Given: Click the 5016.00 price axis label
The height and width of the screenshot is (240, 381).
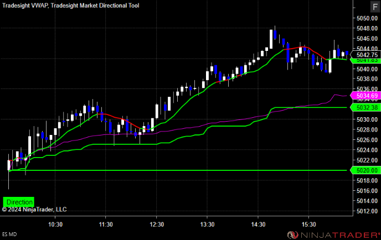Looking at the screenshot, I should (x=367, y=191).
